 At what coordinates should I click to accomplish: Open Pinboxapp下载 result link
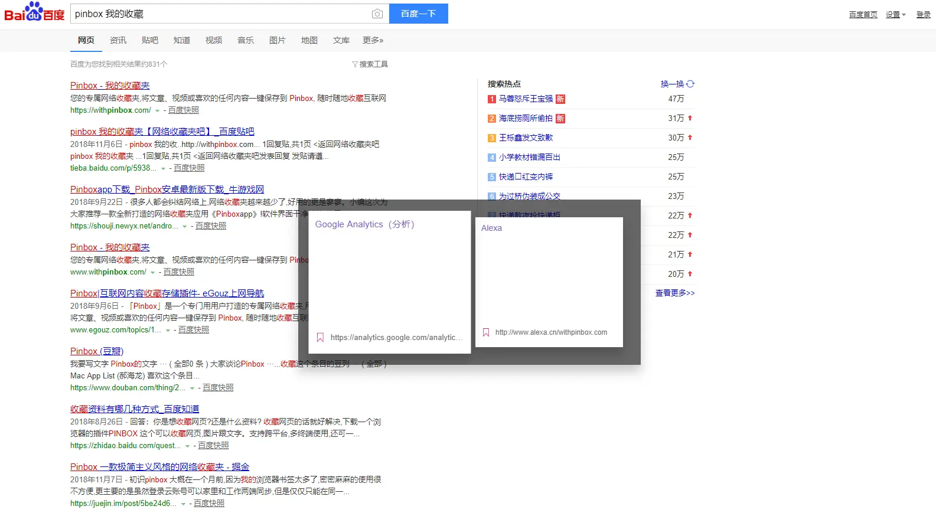point(167,190)
